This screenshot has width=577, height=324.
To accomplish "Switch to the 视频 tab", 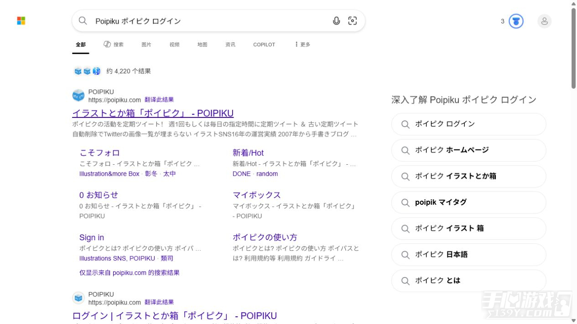I will click(x=174, y=45).
